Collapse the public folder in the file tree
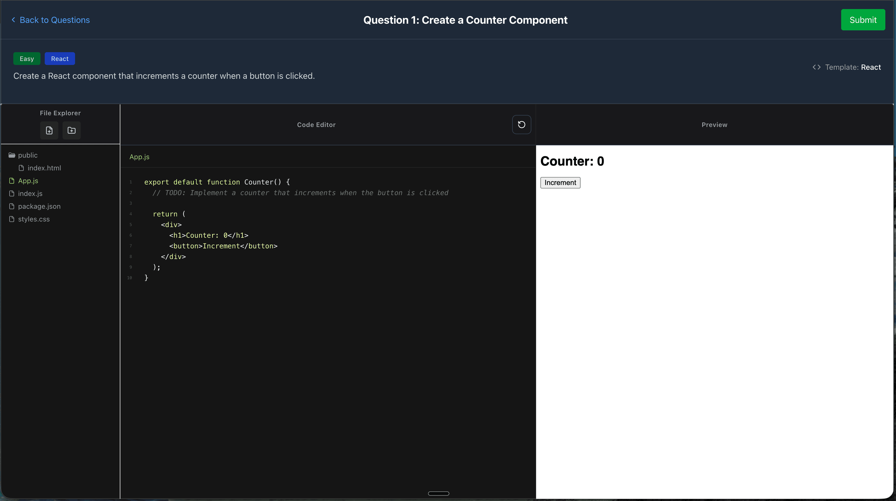Image resolution: width=896 pixels, height=501 pixels. (x=28, y=155)
